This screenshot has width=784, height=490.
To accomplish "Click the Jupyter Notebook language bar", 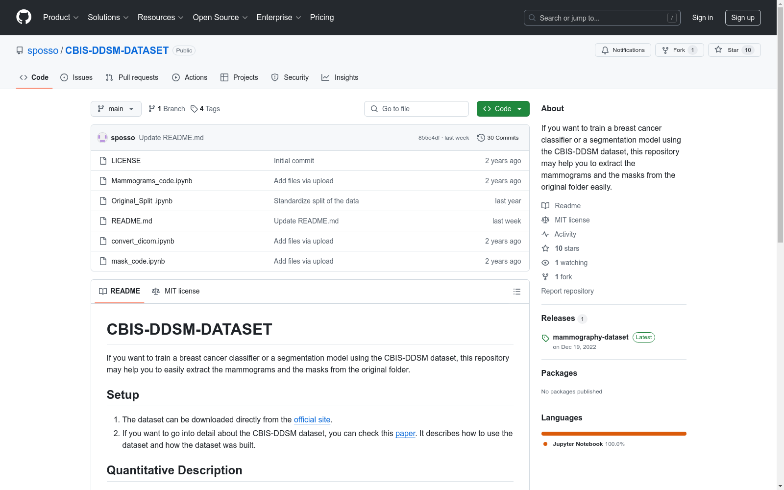I will pyautogui.click(x=613, y=434).
